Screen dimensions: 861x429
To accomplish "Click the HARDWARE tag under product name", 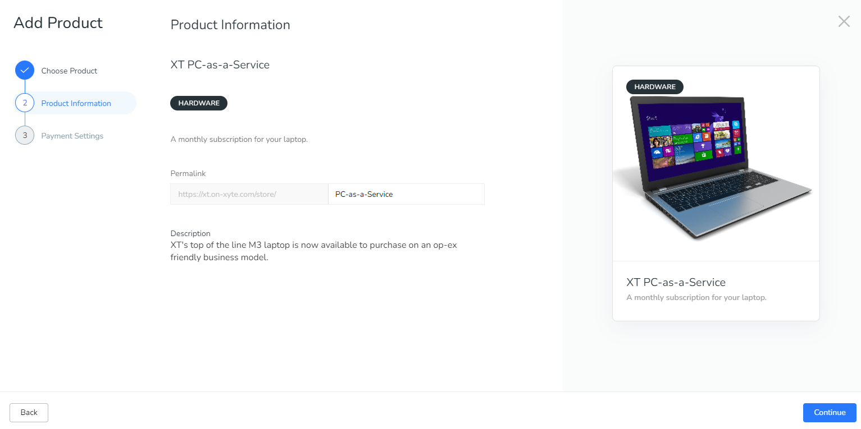I will (x=199, y=103).
